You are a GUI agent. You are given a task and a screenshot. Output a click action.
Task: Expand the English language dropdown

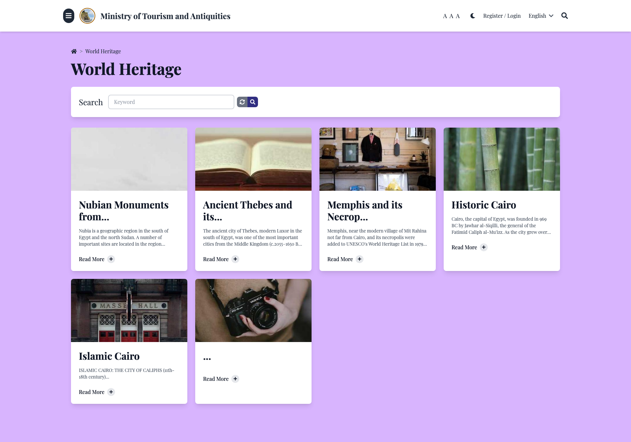541,16
